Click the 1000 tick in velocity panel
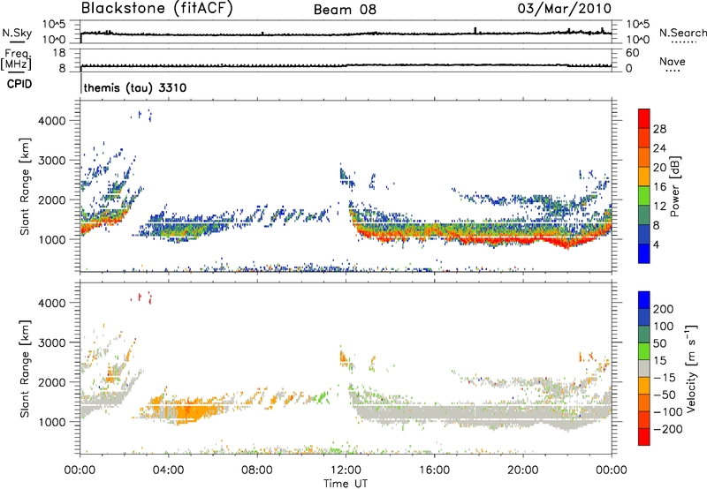707x489 pixels. (52, 422)
